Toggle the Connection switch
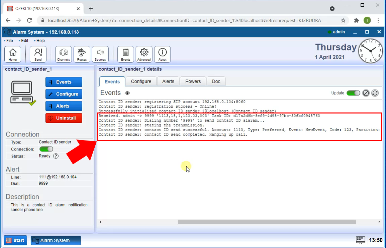 coord(46,149)
